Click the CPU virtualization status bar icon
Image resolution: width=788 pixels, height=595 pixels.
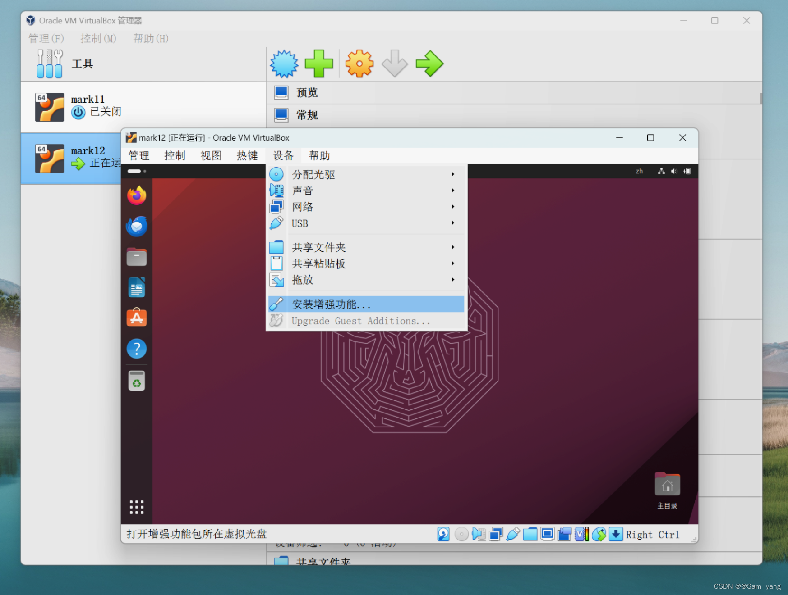582,534
